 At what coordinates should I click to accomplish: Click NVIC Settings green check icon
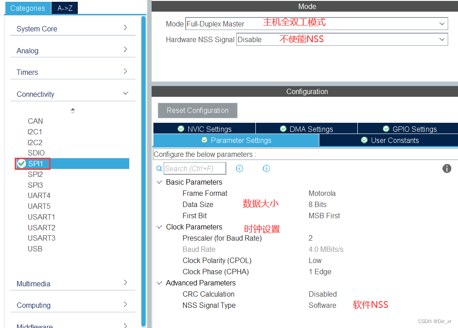pyautogui.click(x=181, y=129)
